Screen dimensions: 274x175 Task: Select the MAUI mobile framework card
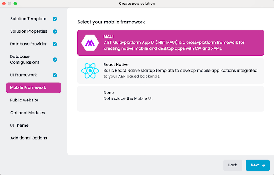point(171,43)
